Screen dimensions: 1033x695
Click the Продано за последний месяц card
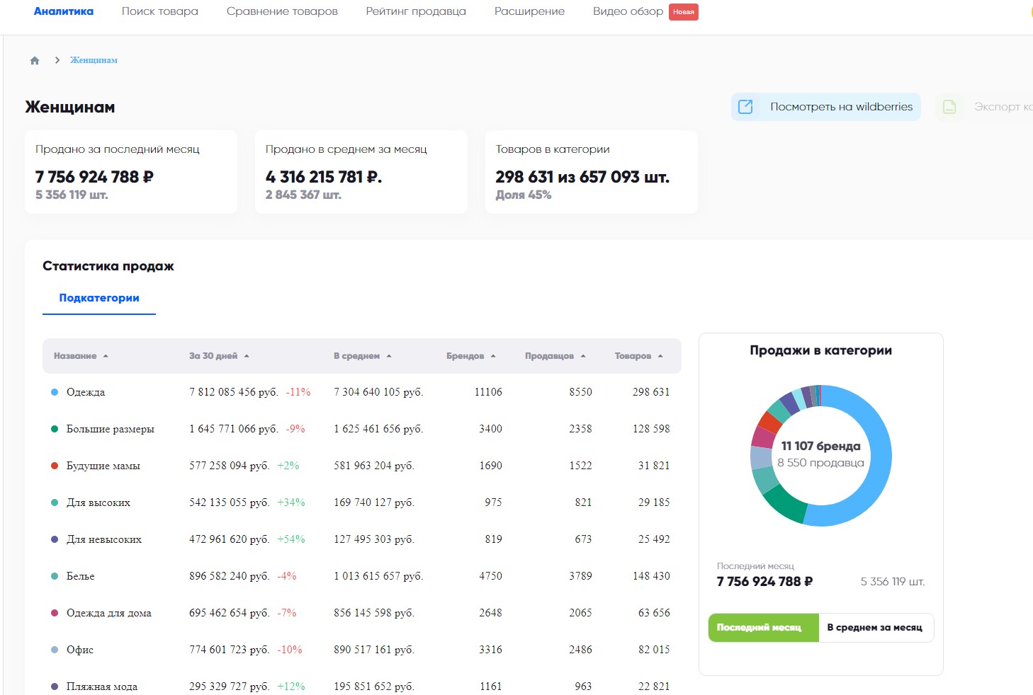pos(131,172)
